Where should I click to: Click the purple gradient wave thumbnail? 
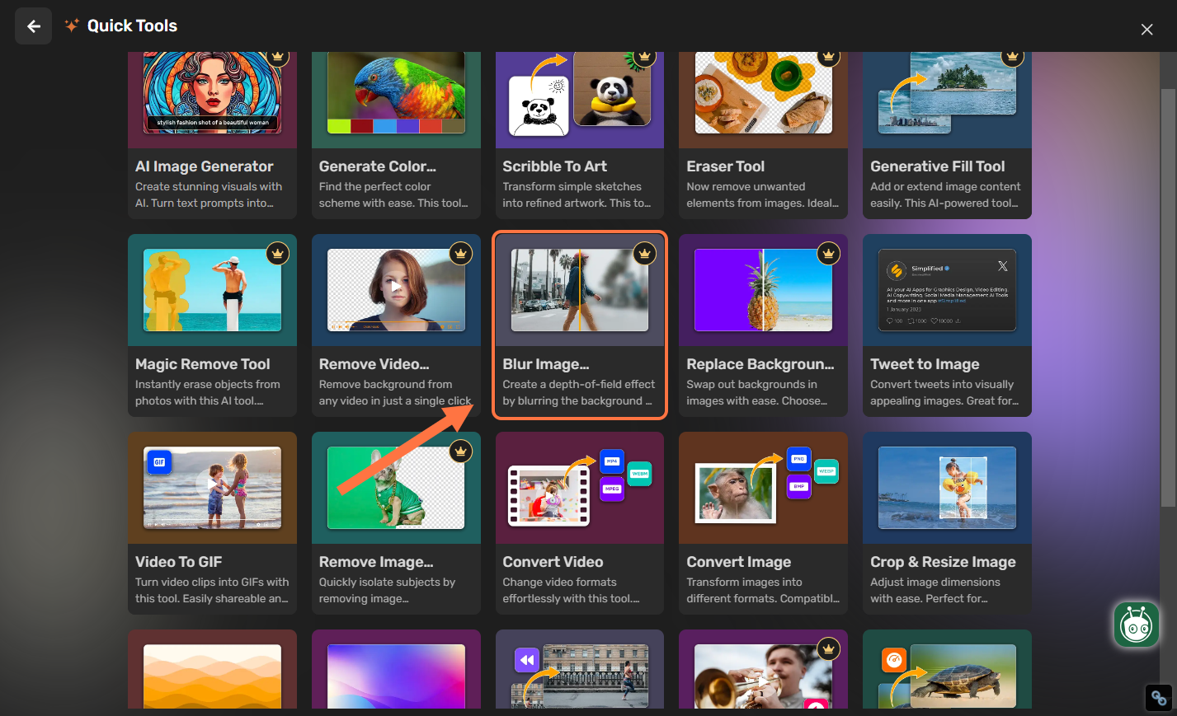tap(396, 676)
